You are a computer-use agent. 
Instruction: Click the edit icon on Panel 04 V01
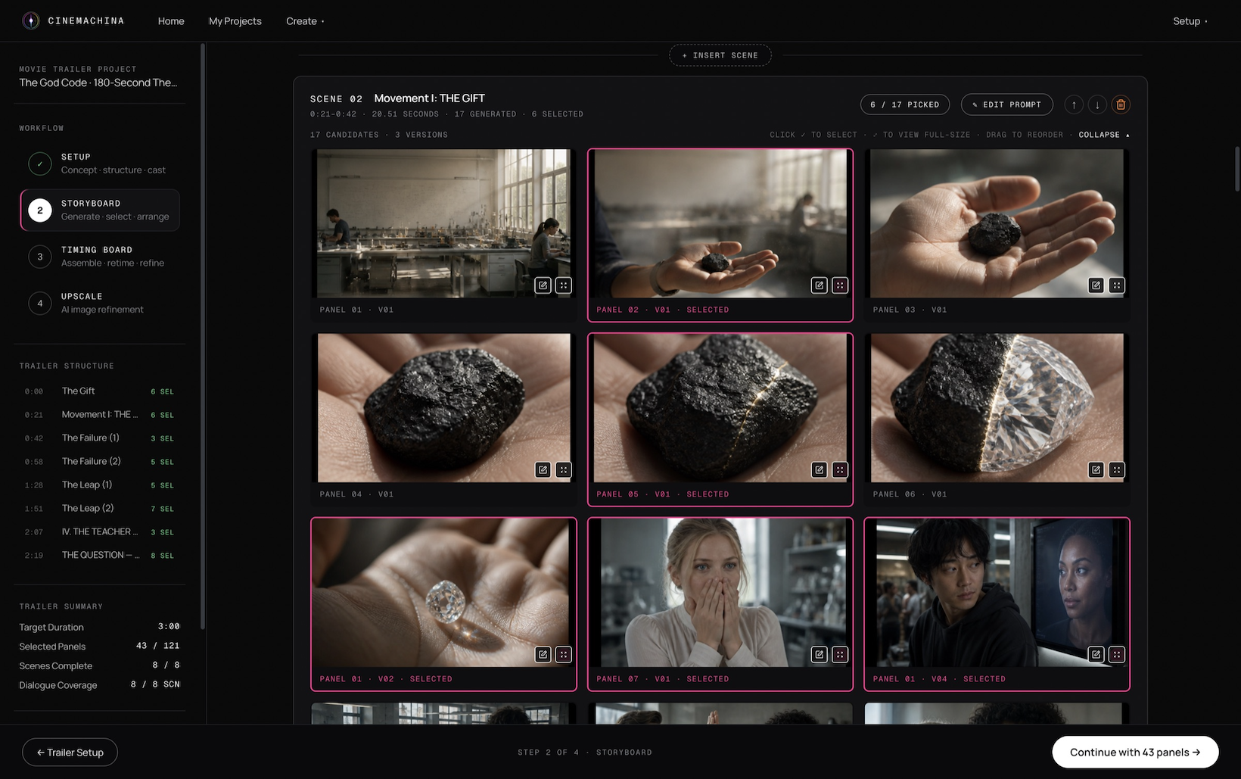pyautogui.click(x=543, y=470)
